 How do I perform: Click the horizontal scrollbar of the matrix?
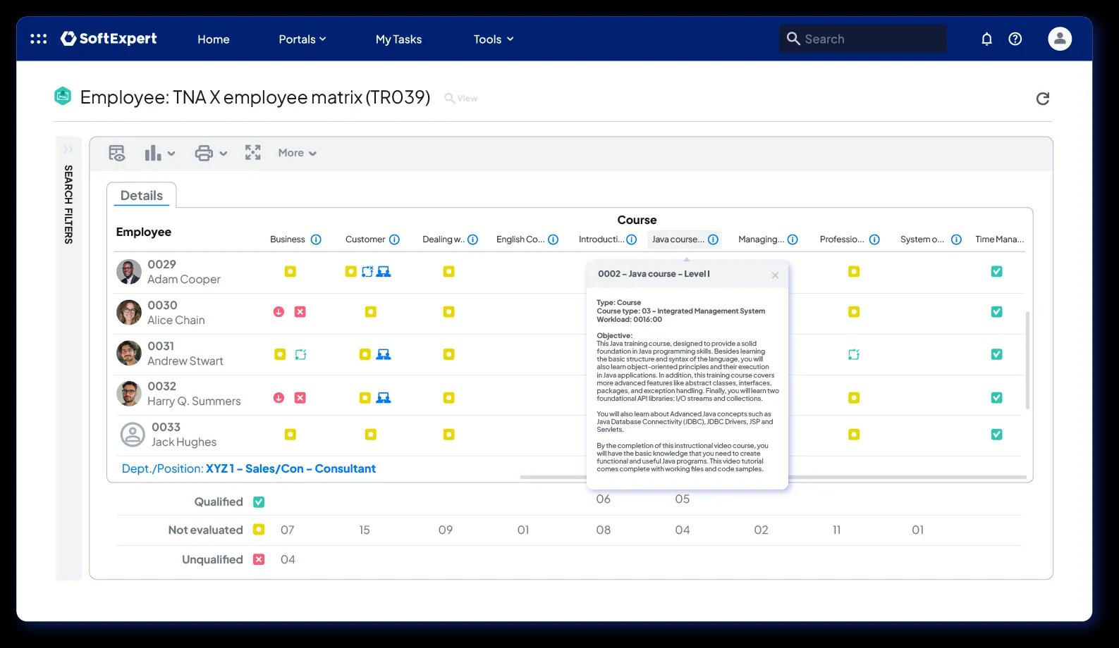tap(773, 478)
